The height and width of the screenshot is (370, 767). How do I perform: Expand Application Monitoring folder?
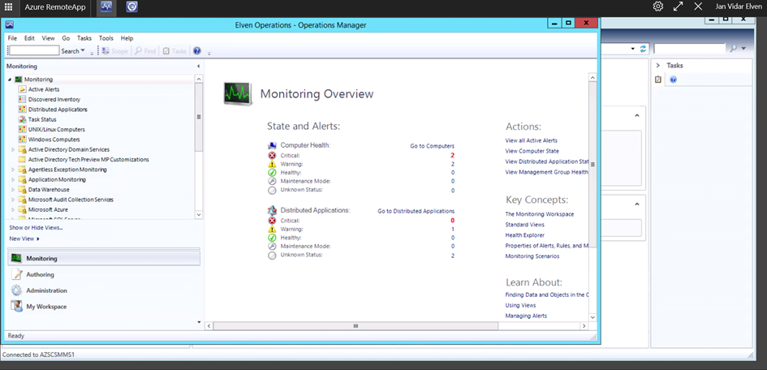tap(13, 179)
